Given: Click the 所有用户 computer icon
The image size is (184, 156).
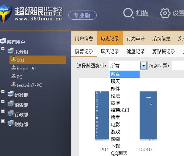Looking at the screenshot, I should click(x=3, y=41).
